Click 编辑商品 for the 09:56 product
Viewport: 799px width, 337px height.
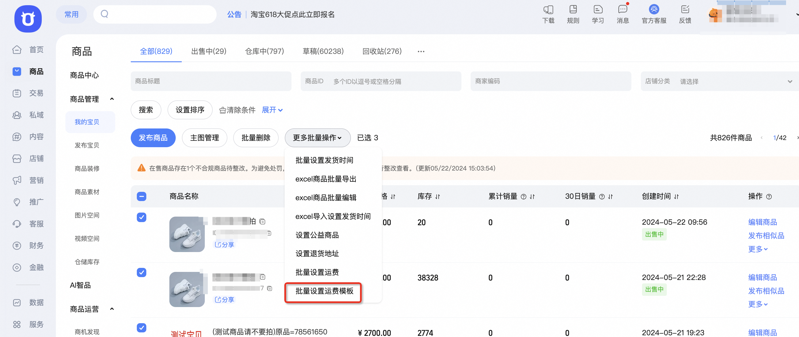pyautogui.click(x=762, y=222)
